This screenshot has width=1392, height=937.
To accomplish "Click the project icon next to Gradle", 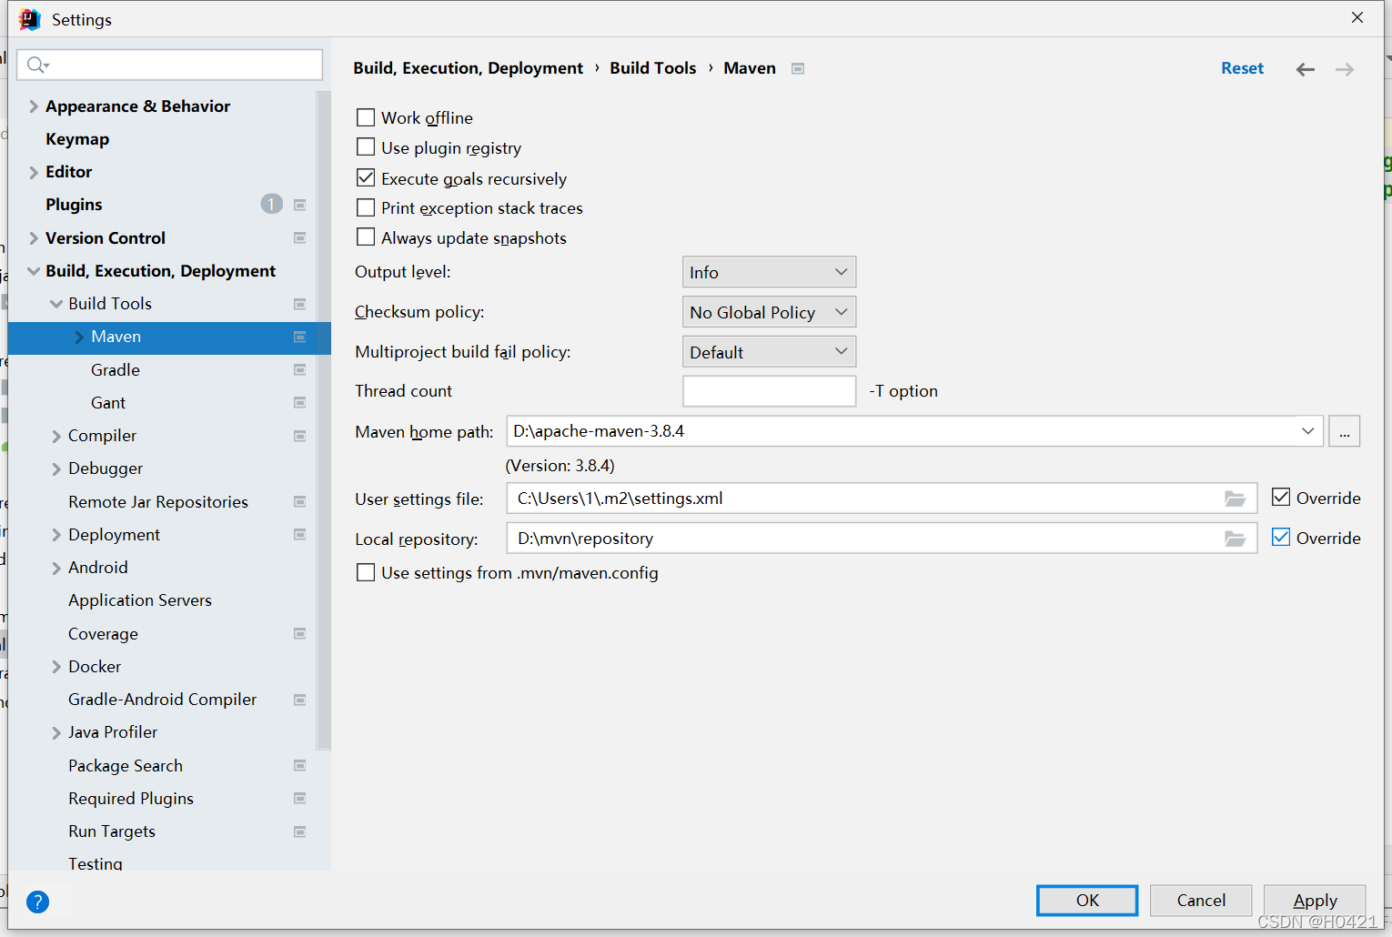I will coord(299,369).
